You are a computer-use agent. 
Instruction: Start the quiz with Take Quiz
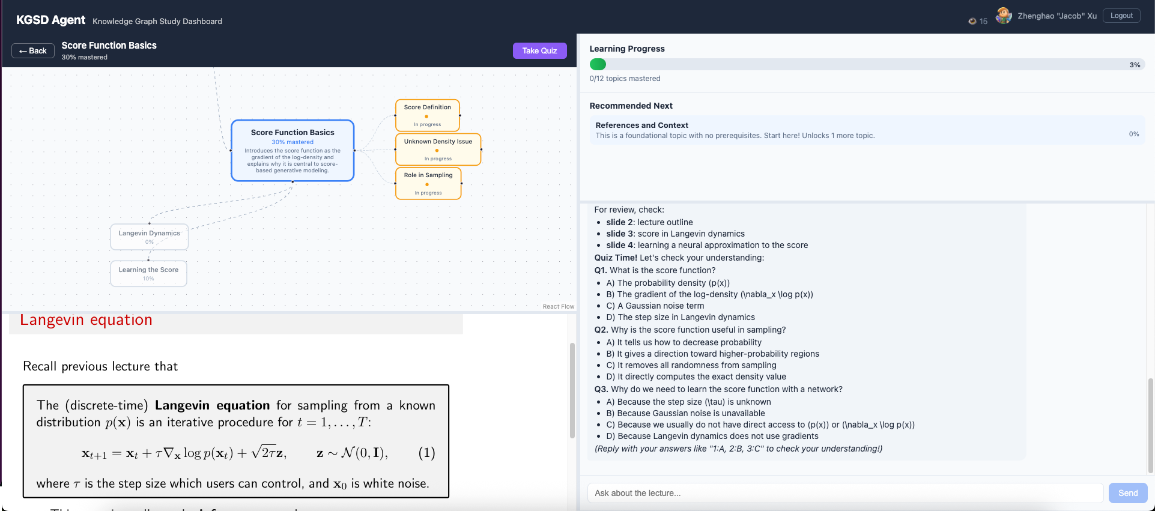(x=539, y=50)
